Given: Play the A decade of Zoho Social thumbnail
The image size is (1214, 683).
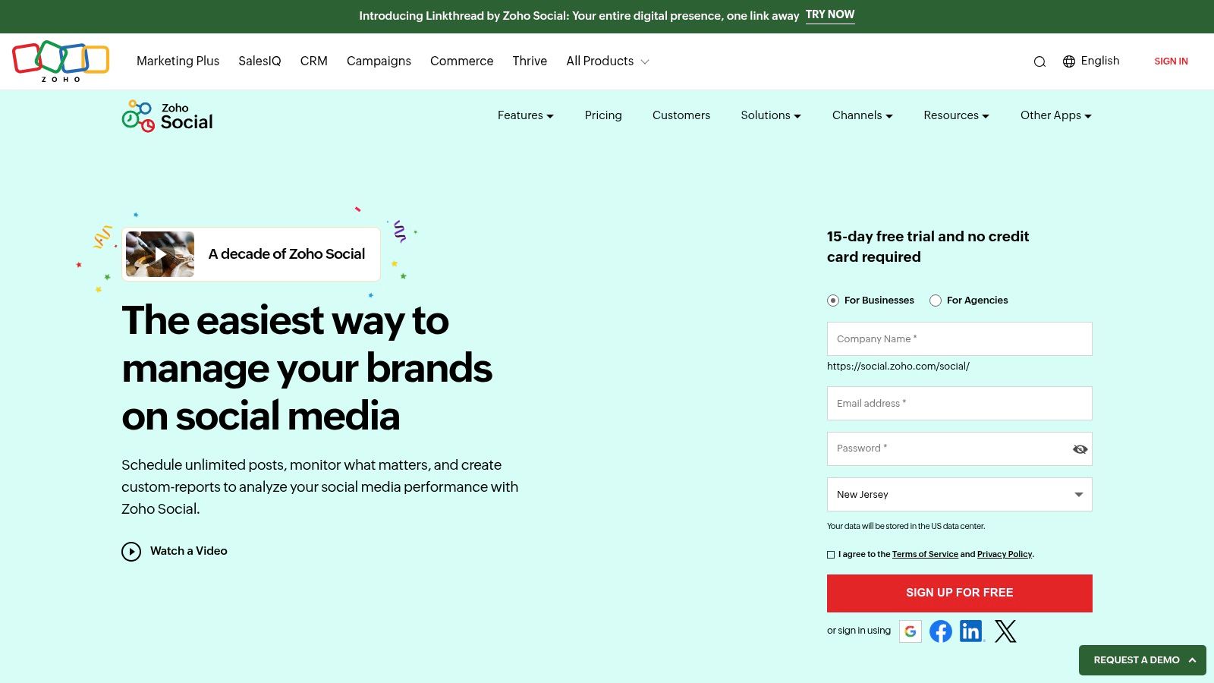Looking at the screenshot, I should click(160, 254).
